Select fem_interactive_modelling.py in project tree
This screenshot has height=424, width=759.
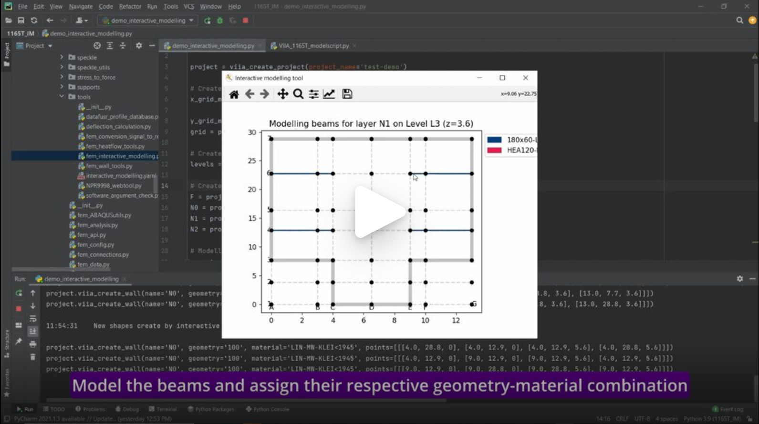[118, 156]
